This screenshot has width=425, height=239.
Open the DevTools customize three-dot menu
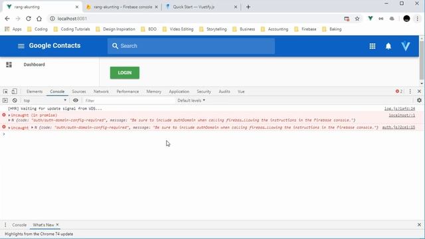click(410, 92)
